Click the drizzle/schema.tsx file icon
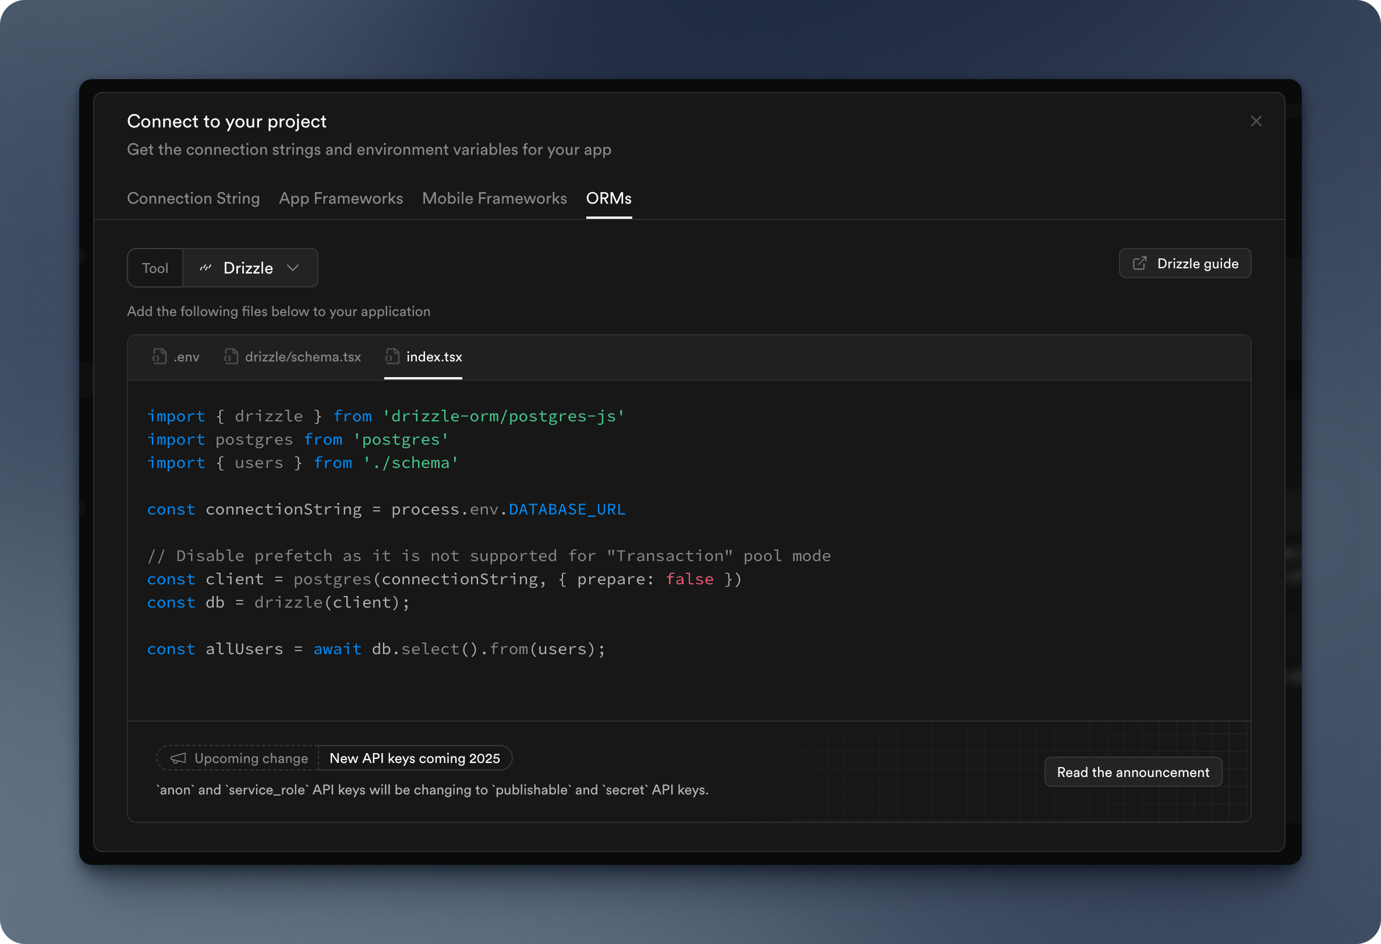 tap(231, 356)
